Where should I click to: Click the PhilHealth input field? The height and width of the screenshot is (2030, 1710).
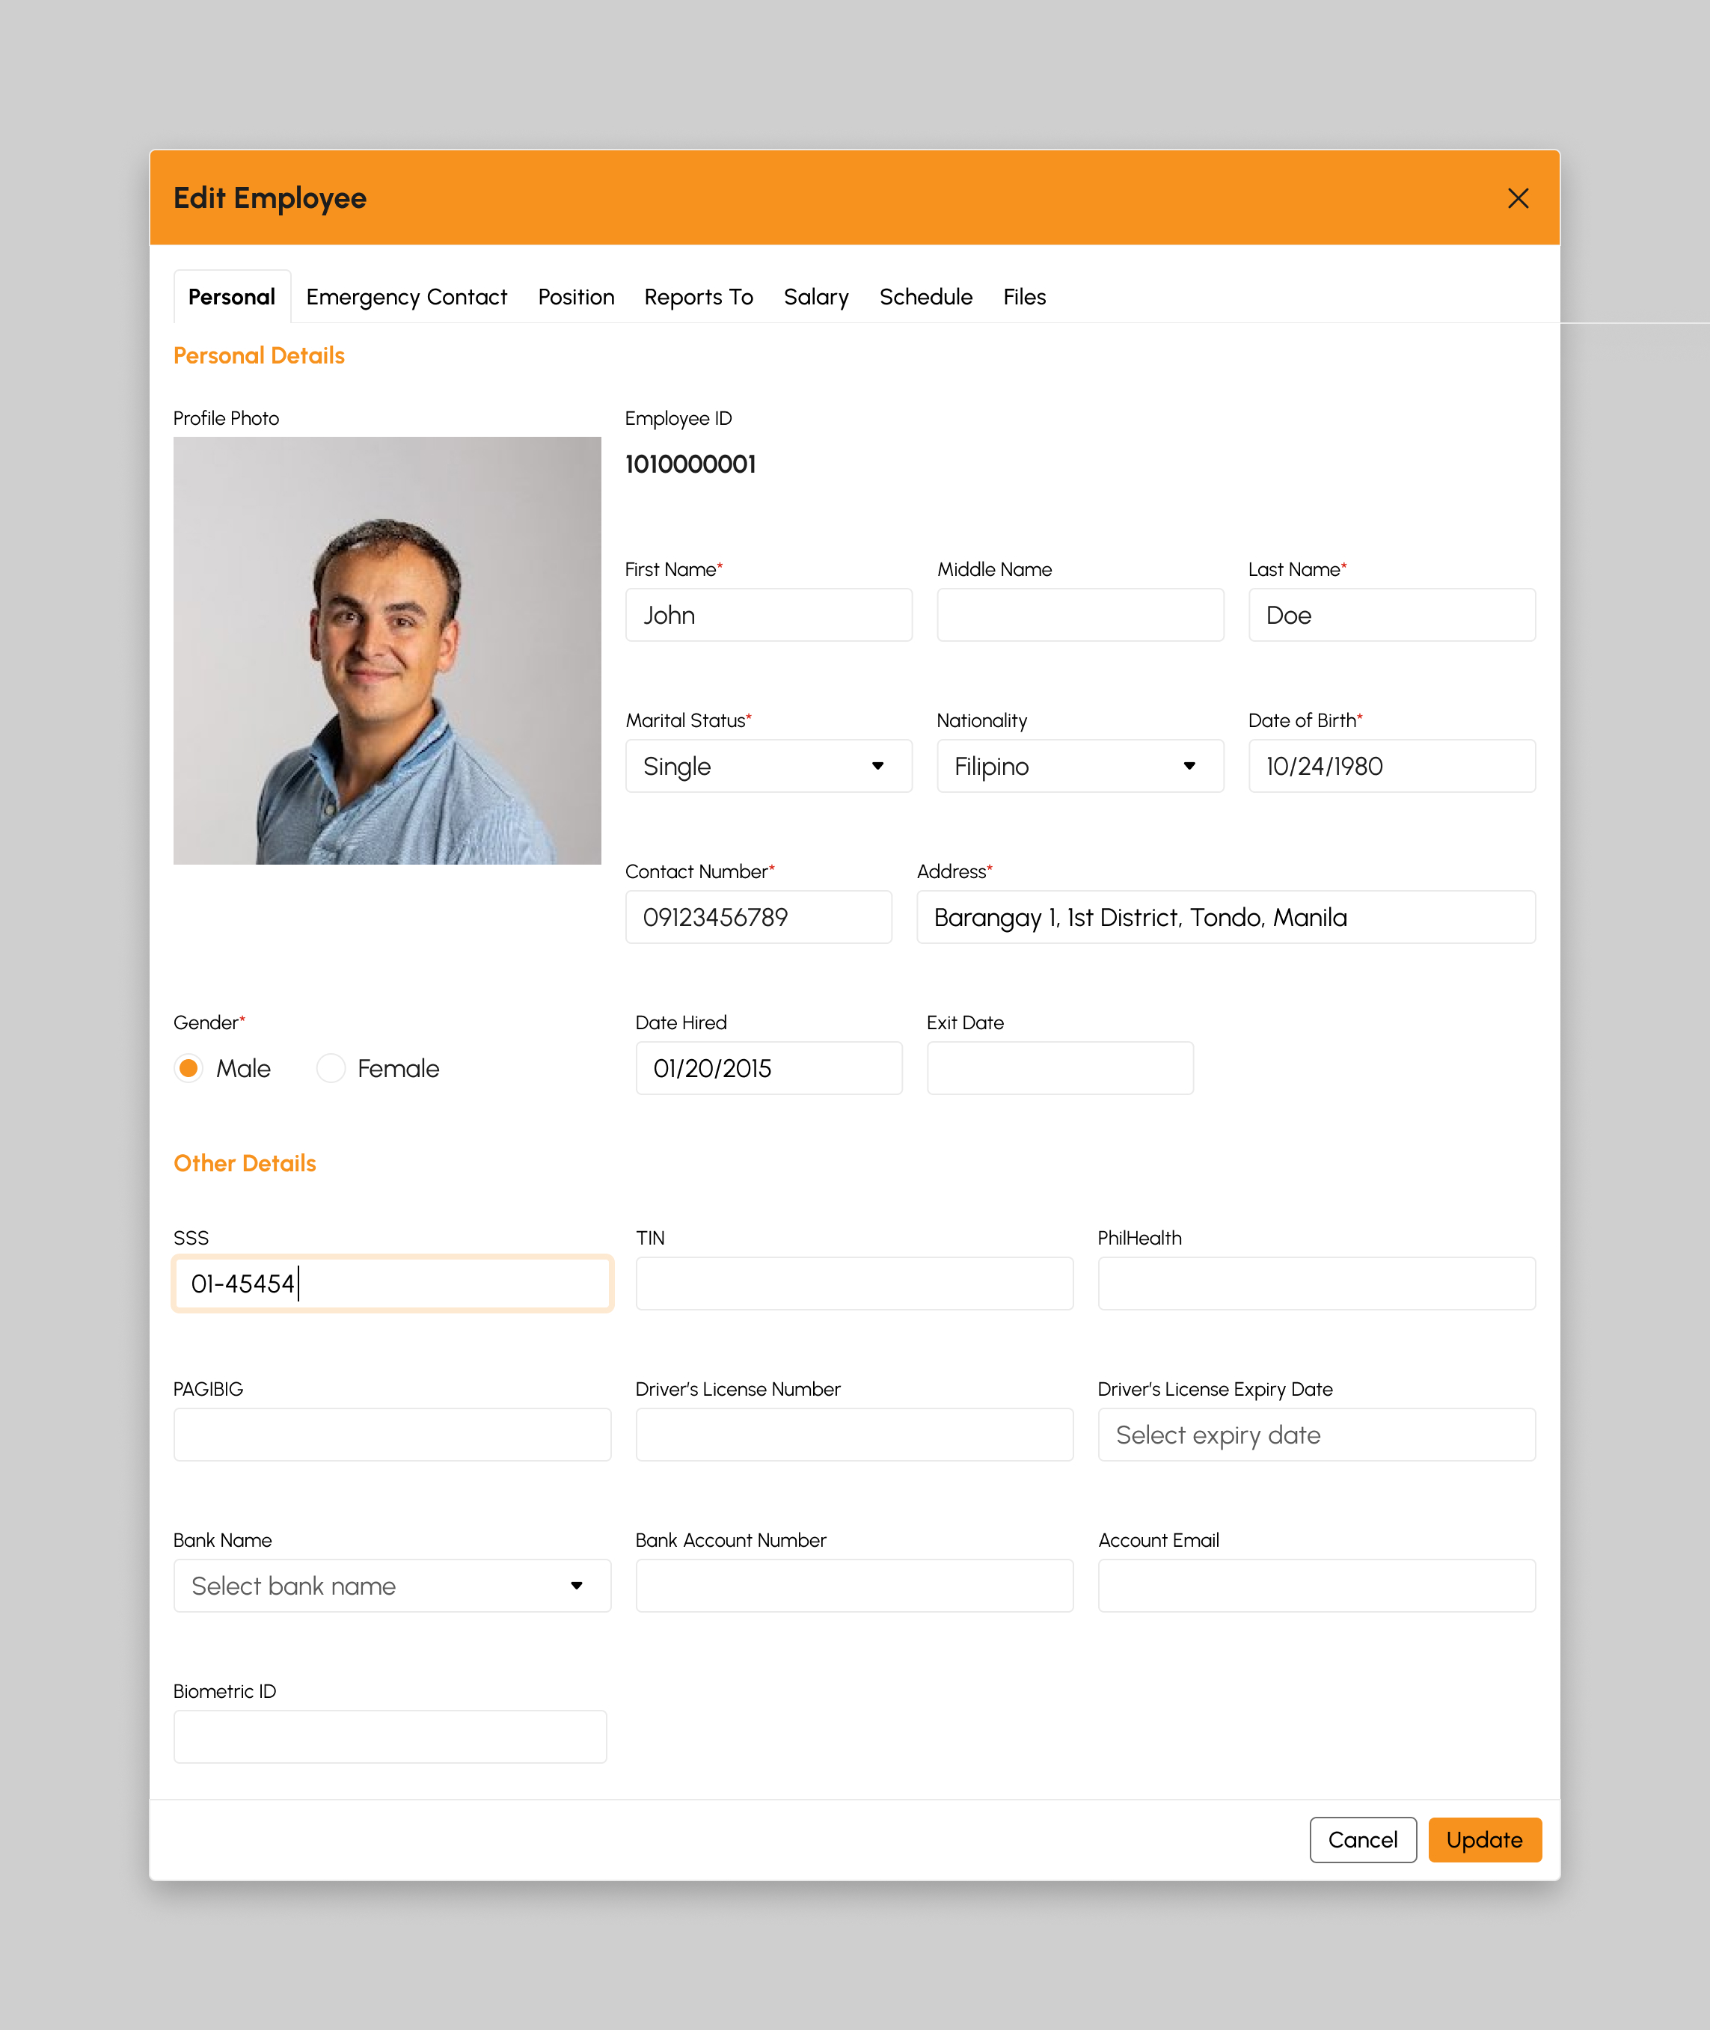coord(1315,1282)
